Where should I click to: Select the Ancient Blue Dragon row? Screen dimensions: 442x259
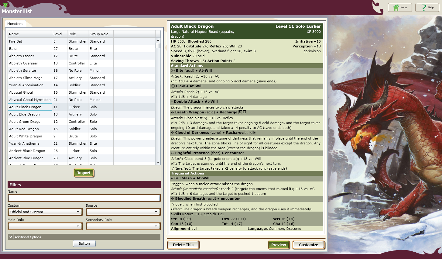coord(81,158)
